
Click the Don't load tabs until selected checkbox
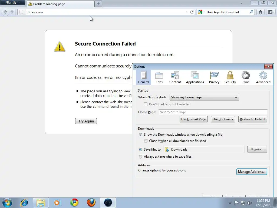146,104
